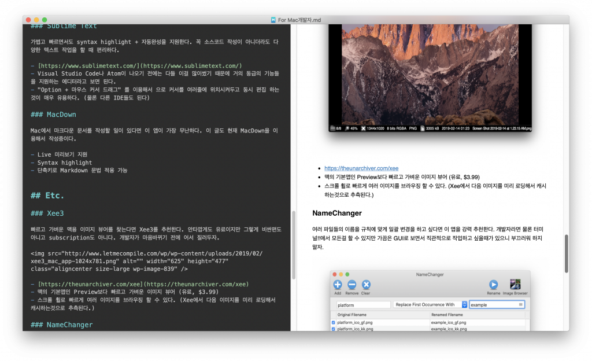The image size is (592, 361).
Task: Click the Renamed Filename column header
Action: (x=447, y=315)
